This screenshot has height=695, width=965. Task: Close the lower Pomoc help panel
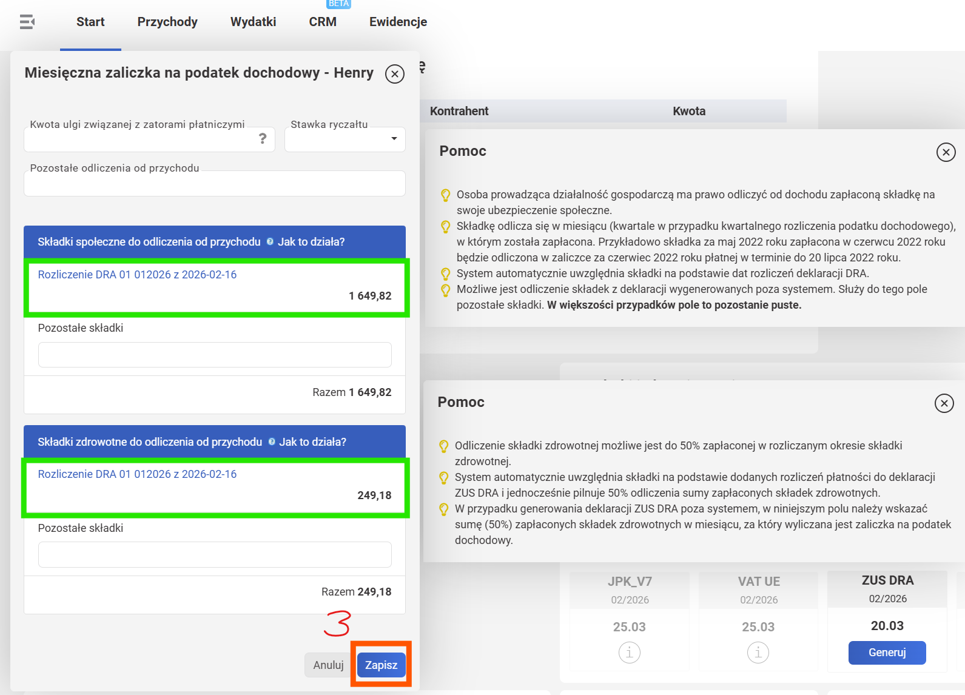point(944,403)
